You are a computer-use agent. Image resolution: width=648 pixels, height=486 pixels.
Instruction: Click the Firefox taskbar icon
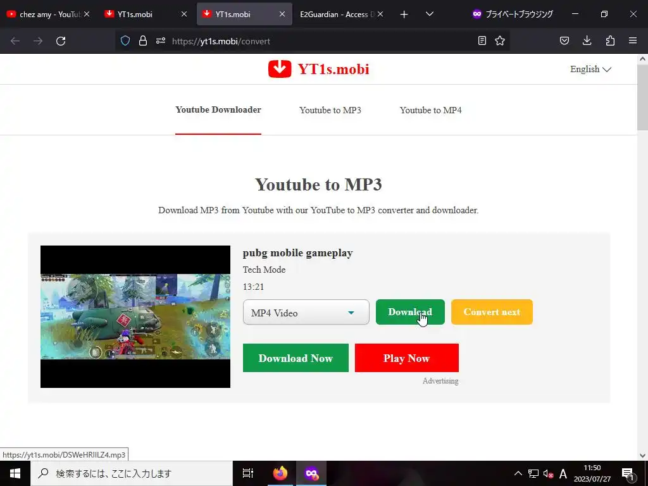point(280,473)
